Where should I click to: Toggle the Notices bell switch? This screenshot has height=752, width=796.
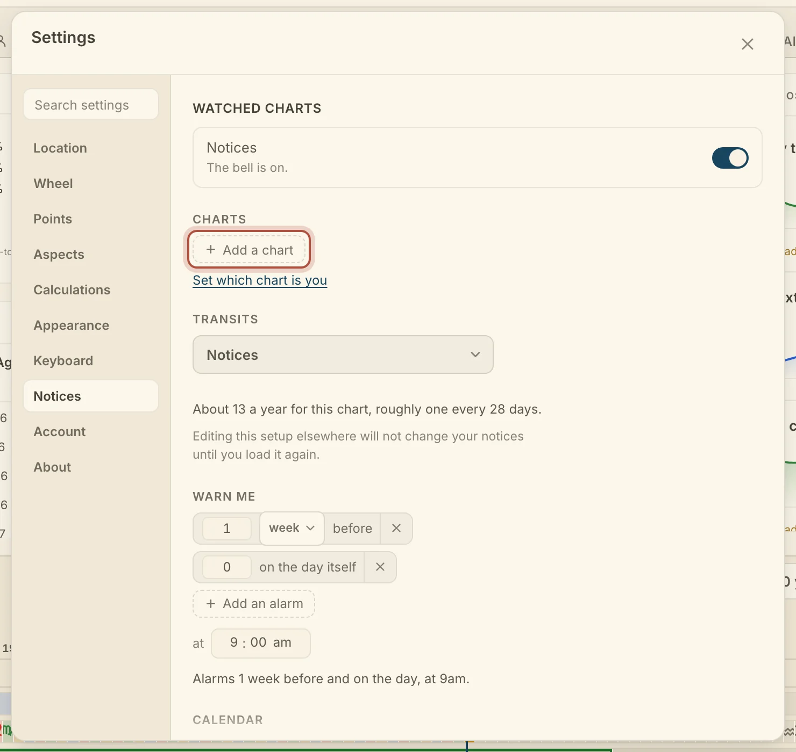pyautogui.click(x=730, y=158)
